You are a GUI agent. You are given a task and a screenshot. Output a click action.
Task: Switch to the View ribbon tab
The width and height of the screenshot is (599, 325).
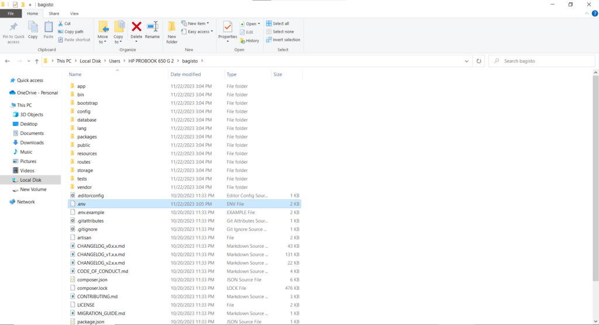[x=74, y=13]
